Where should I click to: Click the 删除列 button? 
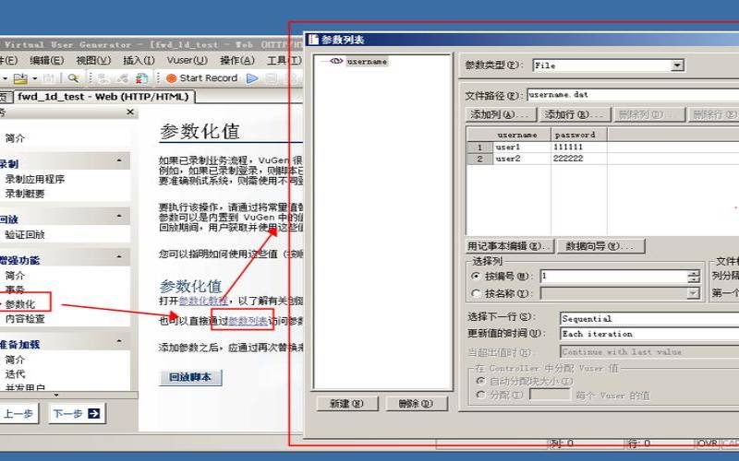pos(648,114)
